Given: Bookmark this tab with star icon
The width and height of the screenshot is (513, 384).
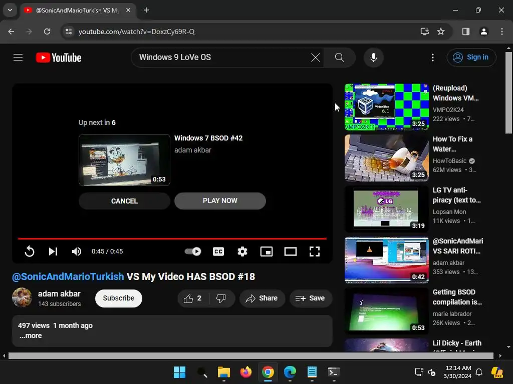Looking at the screenshot, I should (x=441, y=31).
